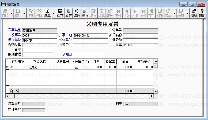208x120 pixels.
Task: Select the cell with code 001
Action: [x=18, y=67]
